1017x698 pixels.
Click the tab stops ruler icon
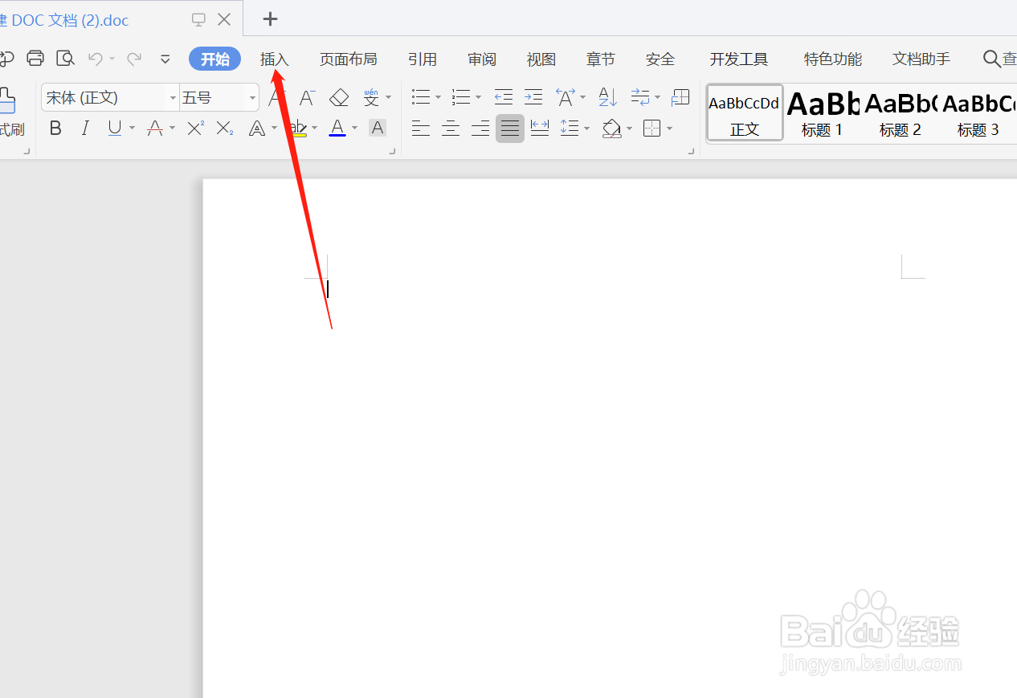click(x=680, y=98)
